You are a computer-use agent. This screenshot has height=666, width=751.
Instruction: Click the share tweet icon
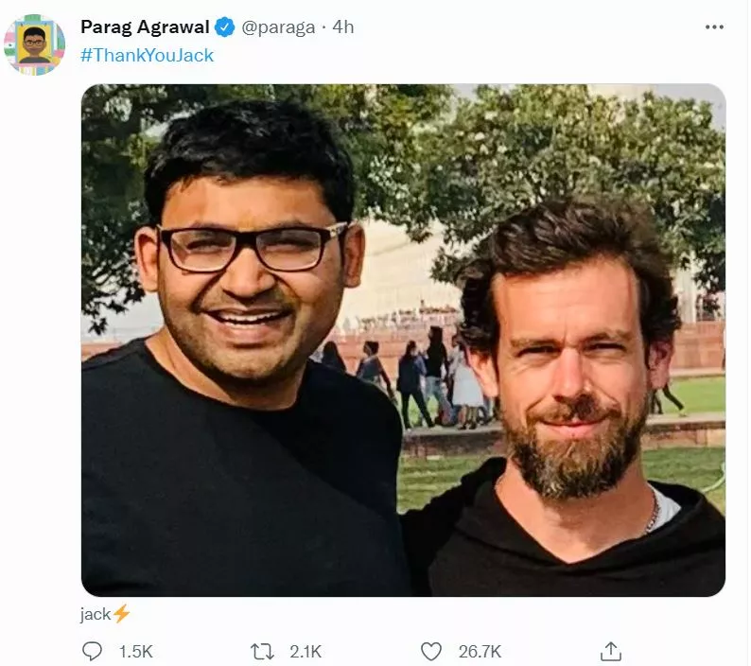(x=611, y=651)
